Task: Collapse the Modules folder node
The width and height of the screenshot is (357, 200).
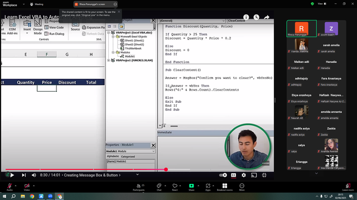Action: [x=113, y=52]
